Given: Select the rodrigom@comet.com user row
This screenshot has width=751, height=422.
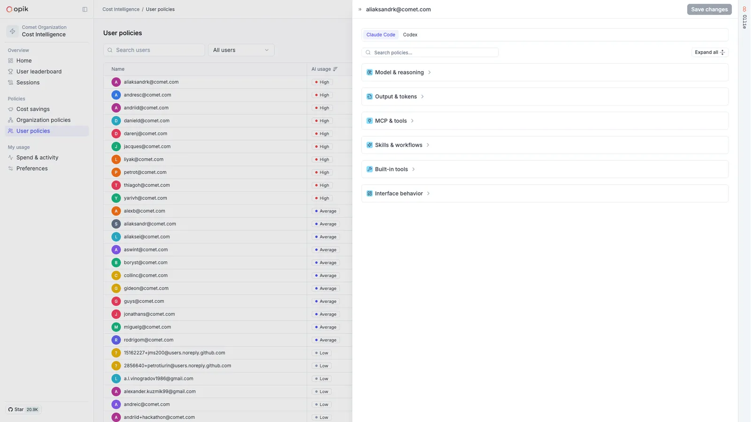Looking at the screenshot, I should tap(228, 340).
